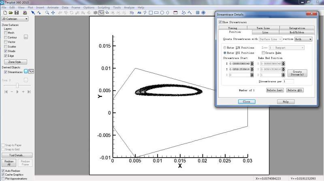Click the blue circular wheel toolbar icon
Screen dimensions: 324x181
pyautogui.click(x=203, y=13)
